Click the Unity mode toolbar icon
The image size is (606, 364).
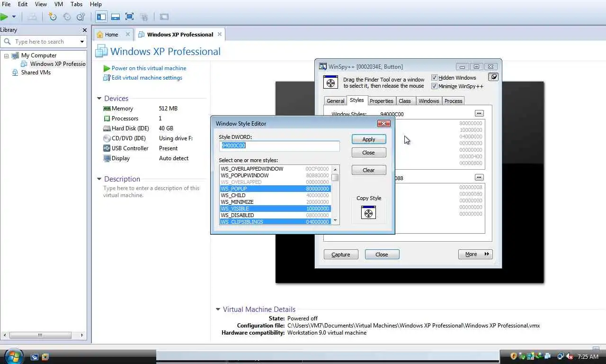pos(144,17)
